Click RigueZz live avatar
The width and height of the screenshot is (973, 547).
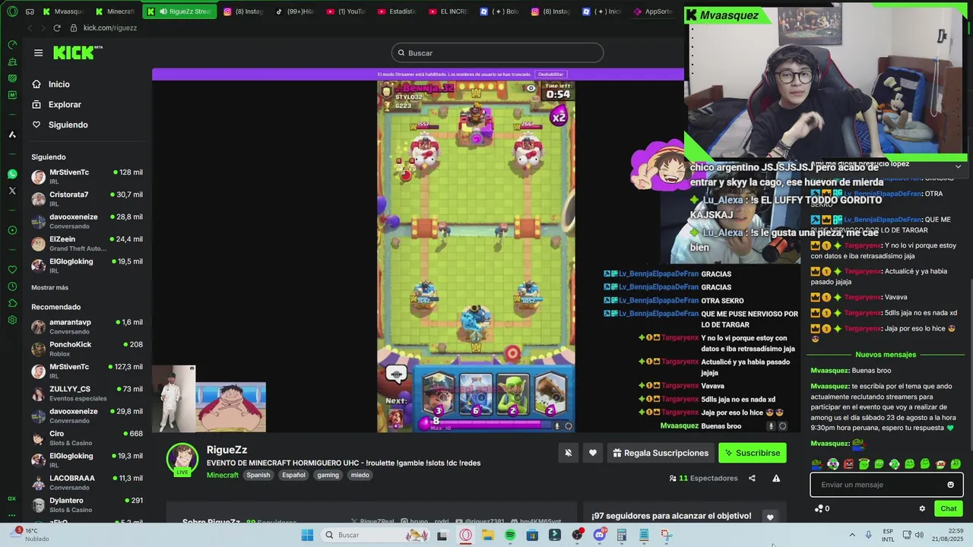pos(182,459)
